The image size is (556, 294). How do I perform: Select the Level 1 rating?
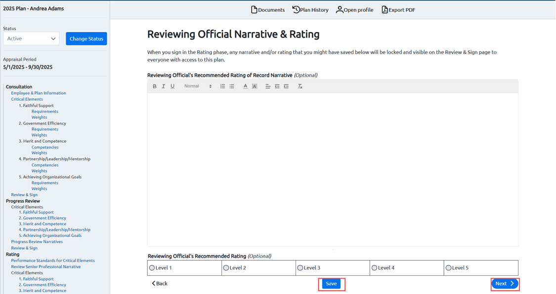click(x=152, y=268)
